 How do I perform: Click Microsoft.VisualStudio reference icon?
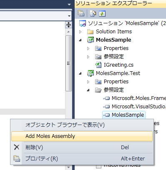coord(106,107)
